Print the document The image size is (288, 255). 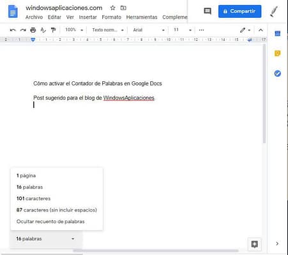point(33,30)
